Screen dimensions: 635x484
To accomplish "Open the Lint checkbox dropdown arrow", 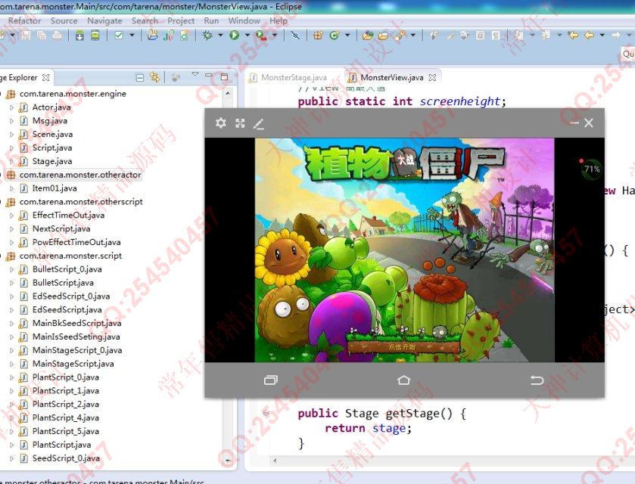I will tap(132, 36).
